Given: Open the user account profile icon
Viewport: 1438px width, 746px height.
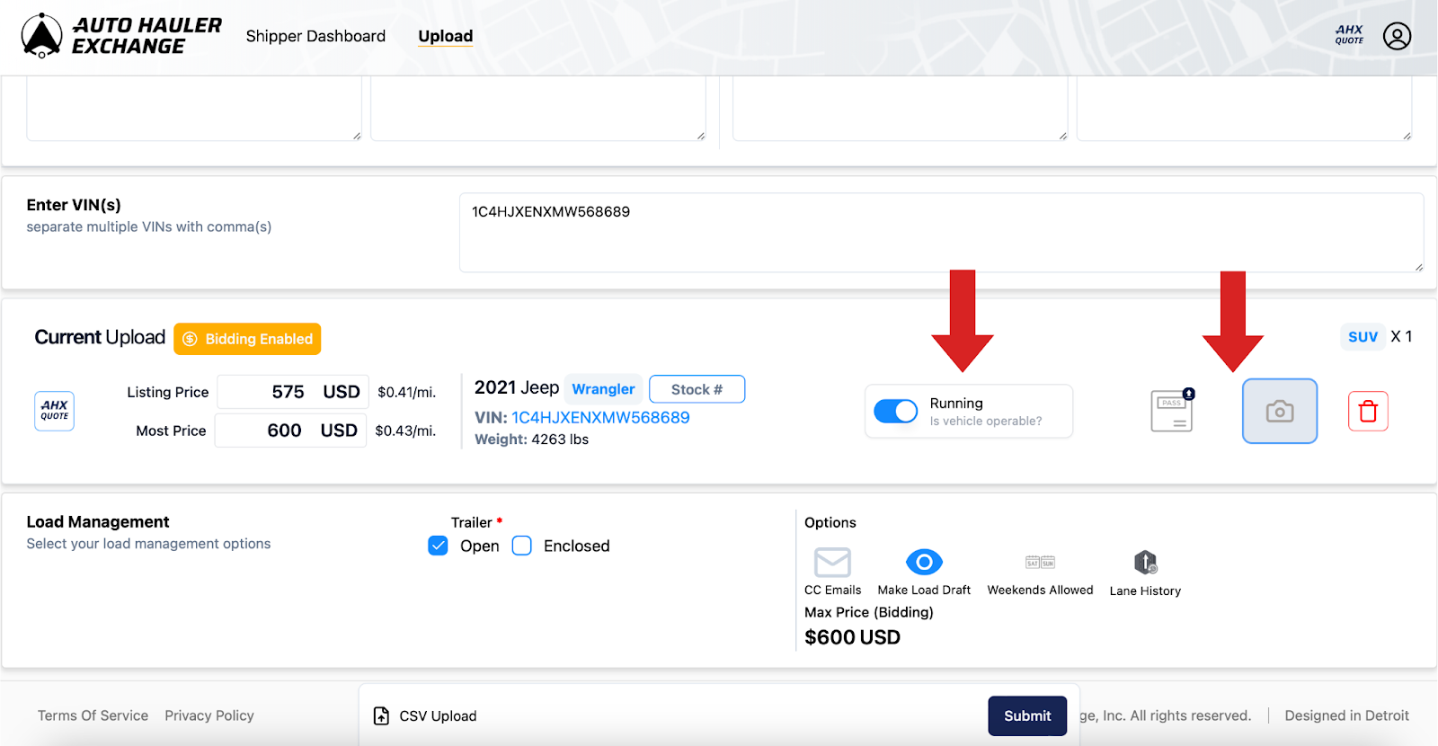Looking at the screenshot, I should (x=1397, y=36).
